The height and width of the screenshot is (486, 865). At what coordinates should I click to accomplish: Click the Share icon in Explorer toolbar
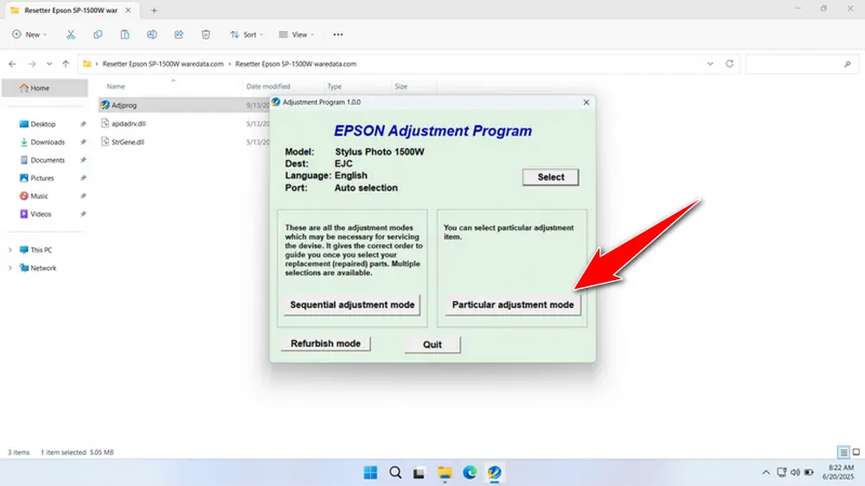tap(179, 35)
